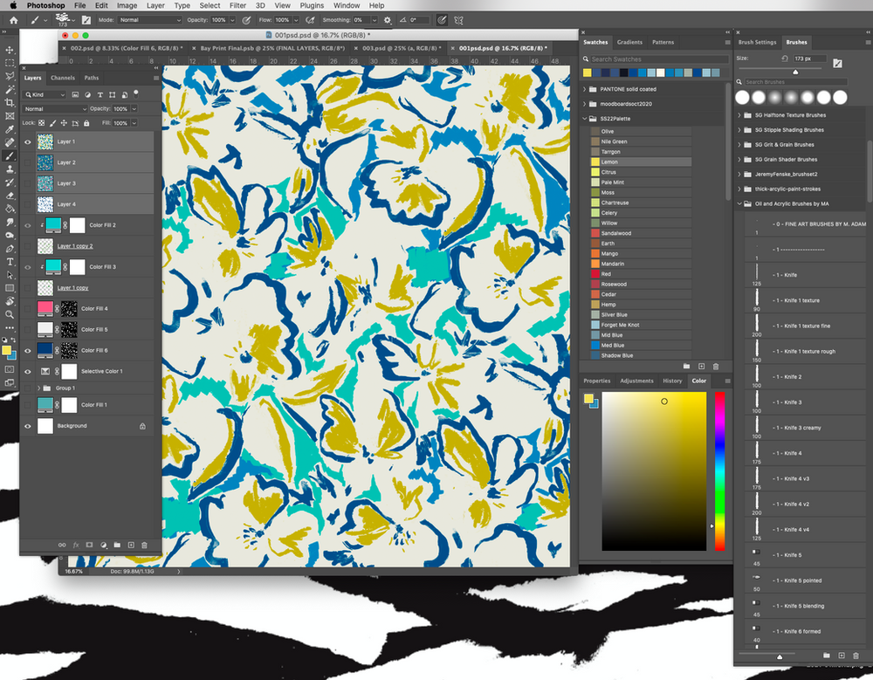Add a layer mask from the Layers panel
The image size is (873, 680).
click(89, 545)
